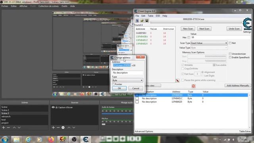Click volume icon in system tray
The width and height of the screenshot is (254, 143).
(x=233, y=139)
